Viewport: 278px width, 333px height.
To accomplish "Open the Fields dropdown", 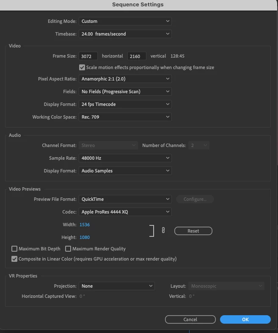I will pyautogui.click(x=125, y=92).
